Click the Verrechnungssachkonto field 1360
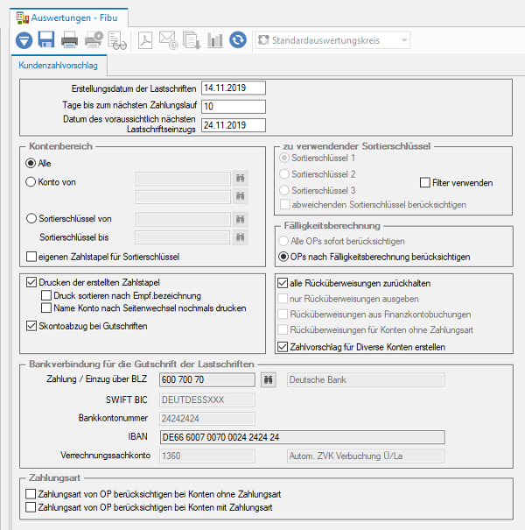 coord(207,456)
